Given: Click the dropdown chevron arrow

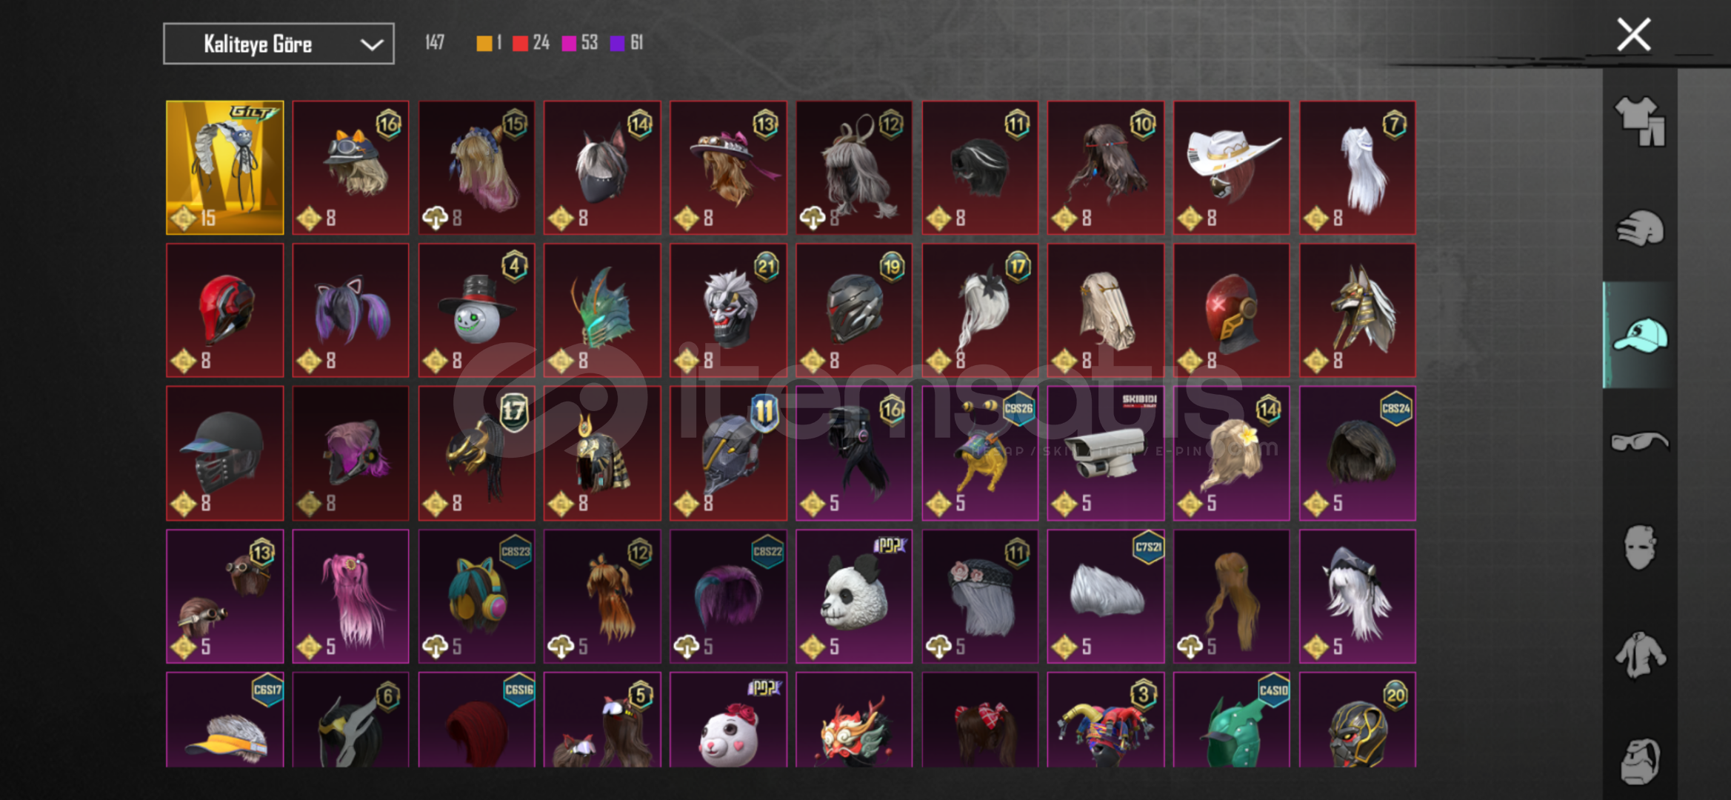Looking at the screenshot, I should tap(371, 44).
